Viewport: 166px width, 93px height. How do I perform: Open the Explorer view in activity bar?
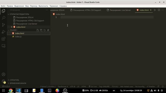3,11
